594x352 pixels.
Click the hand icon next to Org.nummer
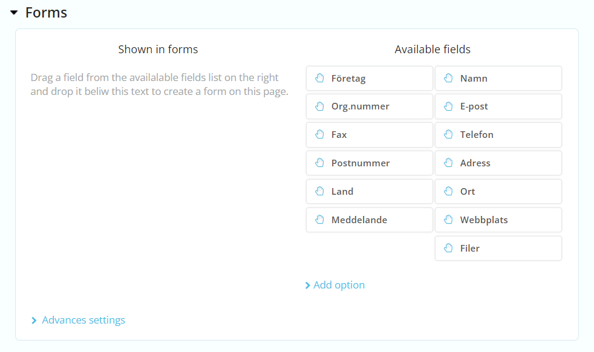(320, 106)
